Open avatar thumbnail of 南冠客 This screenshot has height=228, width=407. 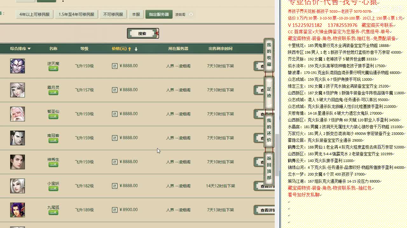[x=17, y=138]
